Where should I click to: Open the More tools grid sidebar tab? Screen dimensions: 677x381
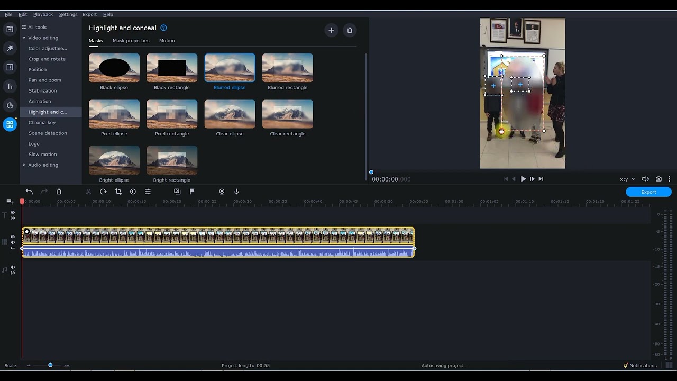[10, 124]
